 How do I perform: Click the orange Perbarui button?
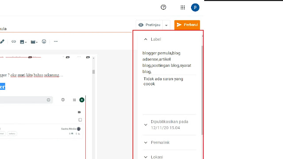click(187, 25)
